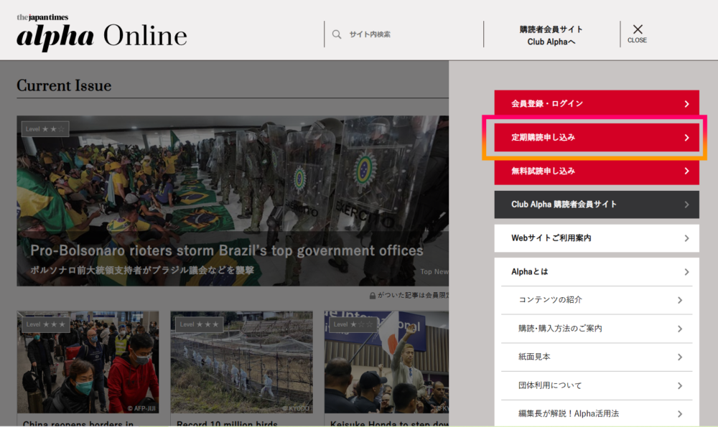Click the Level stars badge on featured Brazil article

point(45,128)
